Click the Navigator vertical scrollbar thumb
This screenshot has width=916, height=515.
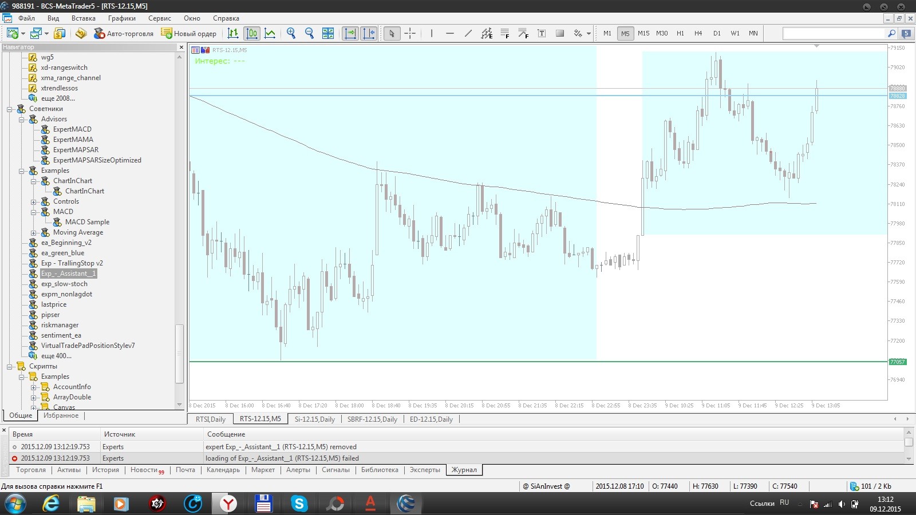179,353
